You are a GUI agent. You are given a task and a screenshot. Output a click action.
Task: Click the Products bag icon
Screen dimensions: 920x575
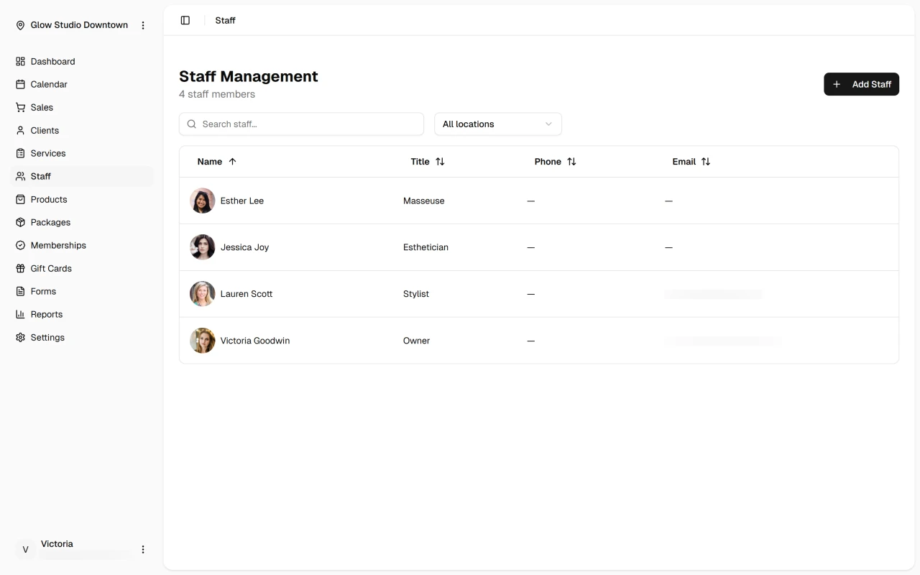tap(20, 199)
